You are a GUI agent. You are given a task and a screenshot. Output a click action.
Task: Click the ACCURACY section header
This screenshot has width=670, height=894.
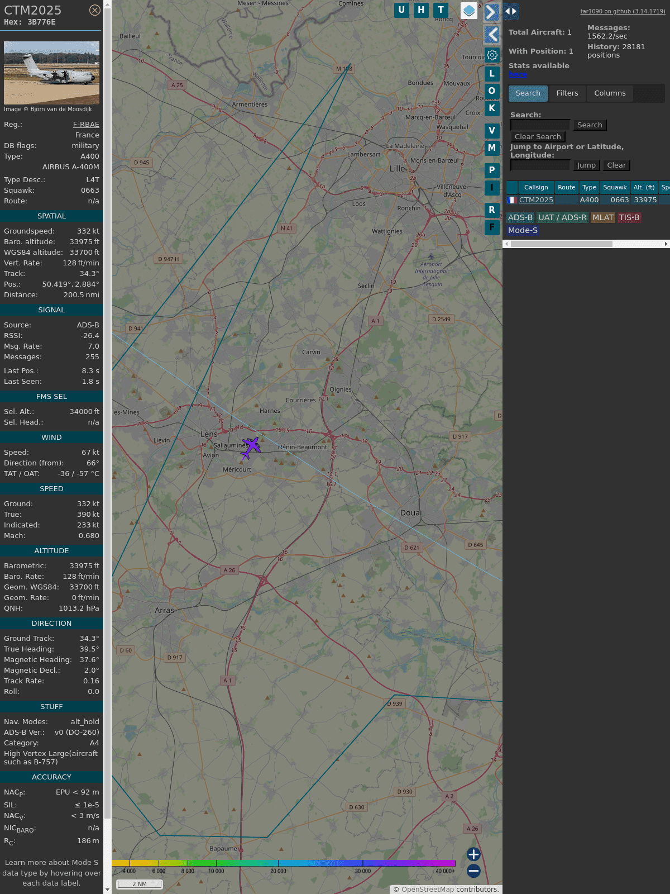[51, 777]
